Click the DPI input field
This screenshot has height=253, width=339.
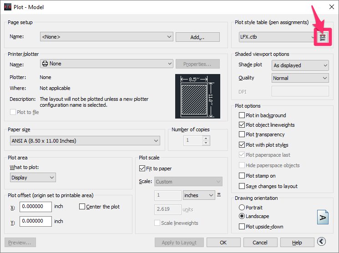pyautogui.click(x=300, y=91)
